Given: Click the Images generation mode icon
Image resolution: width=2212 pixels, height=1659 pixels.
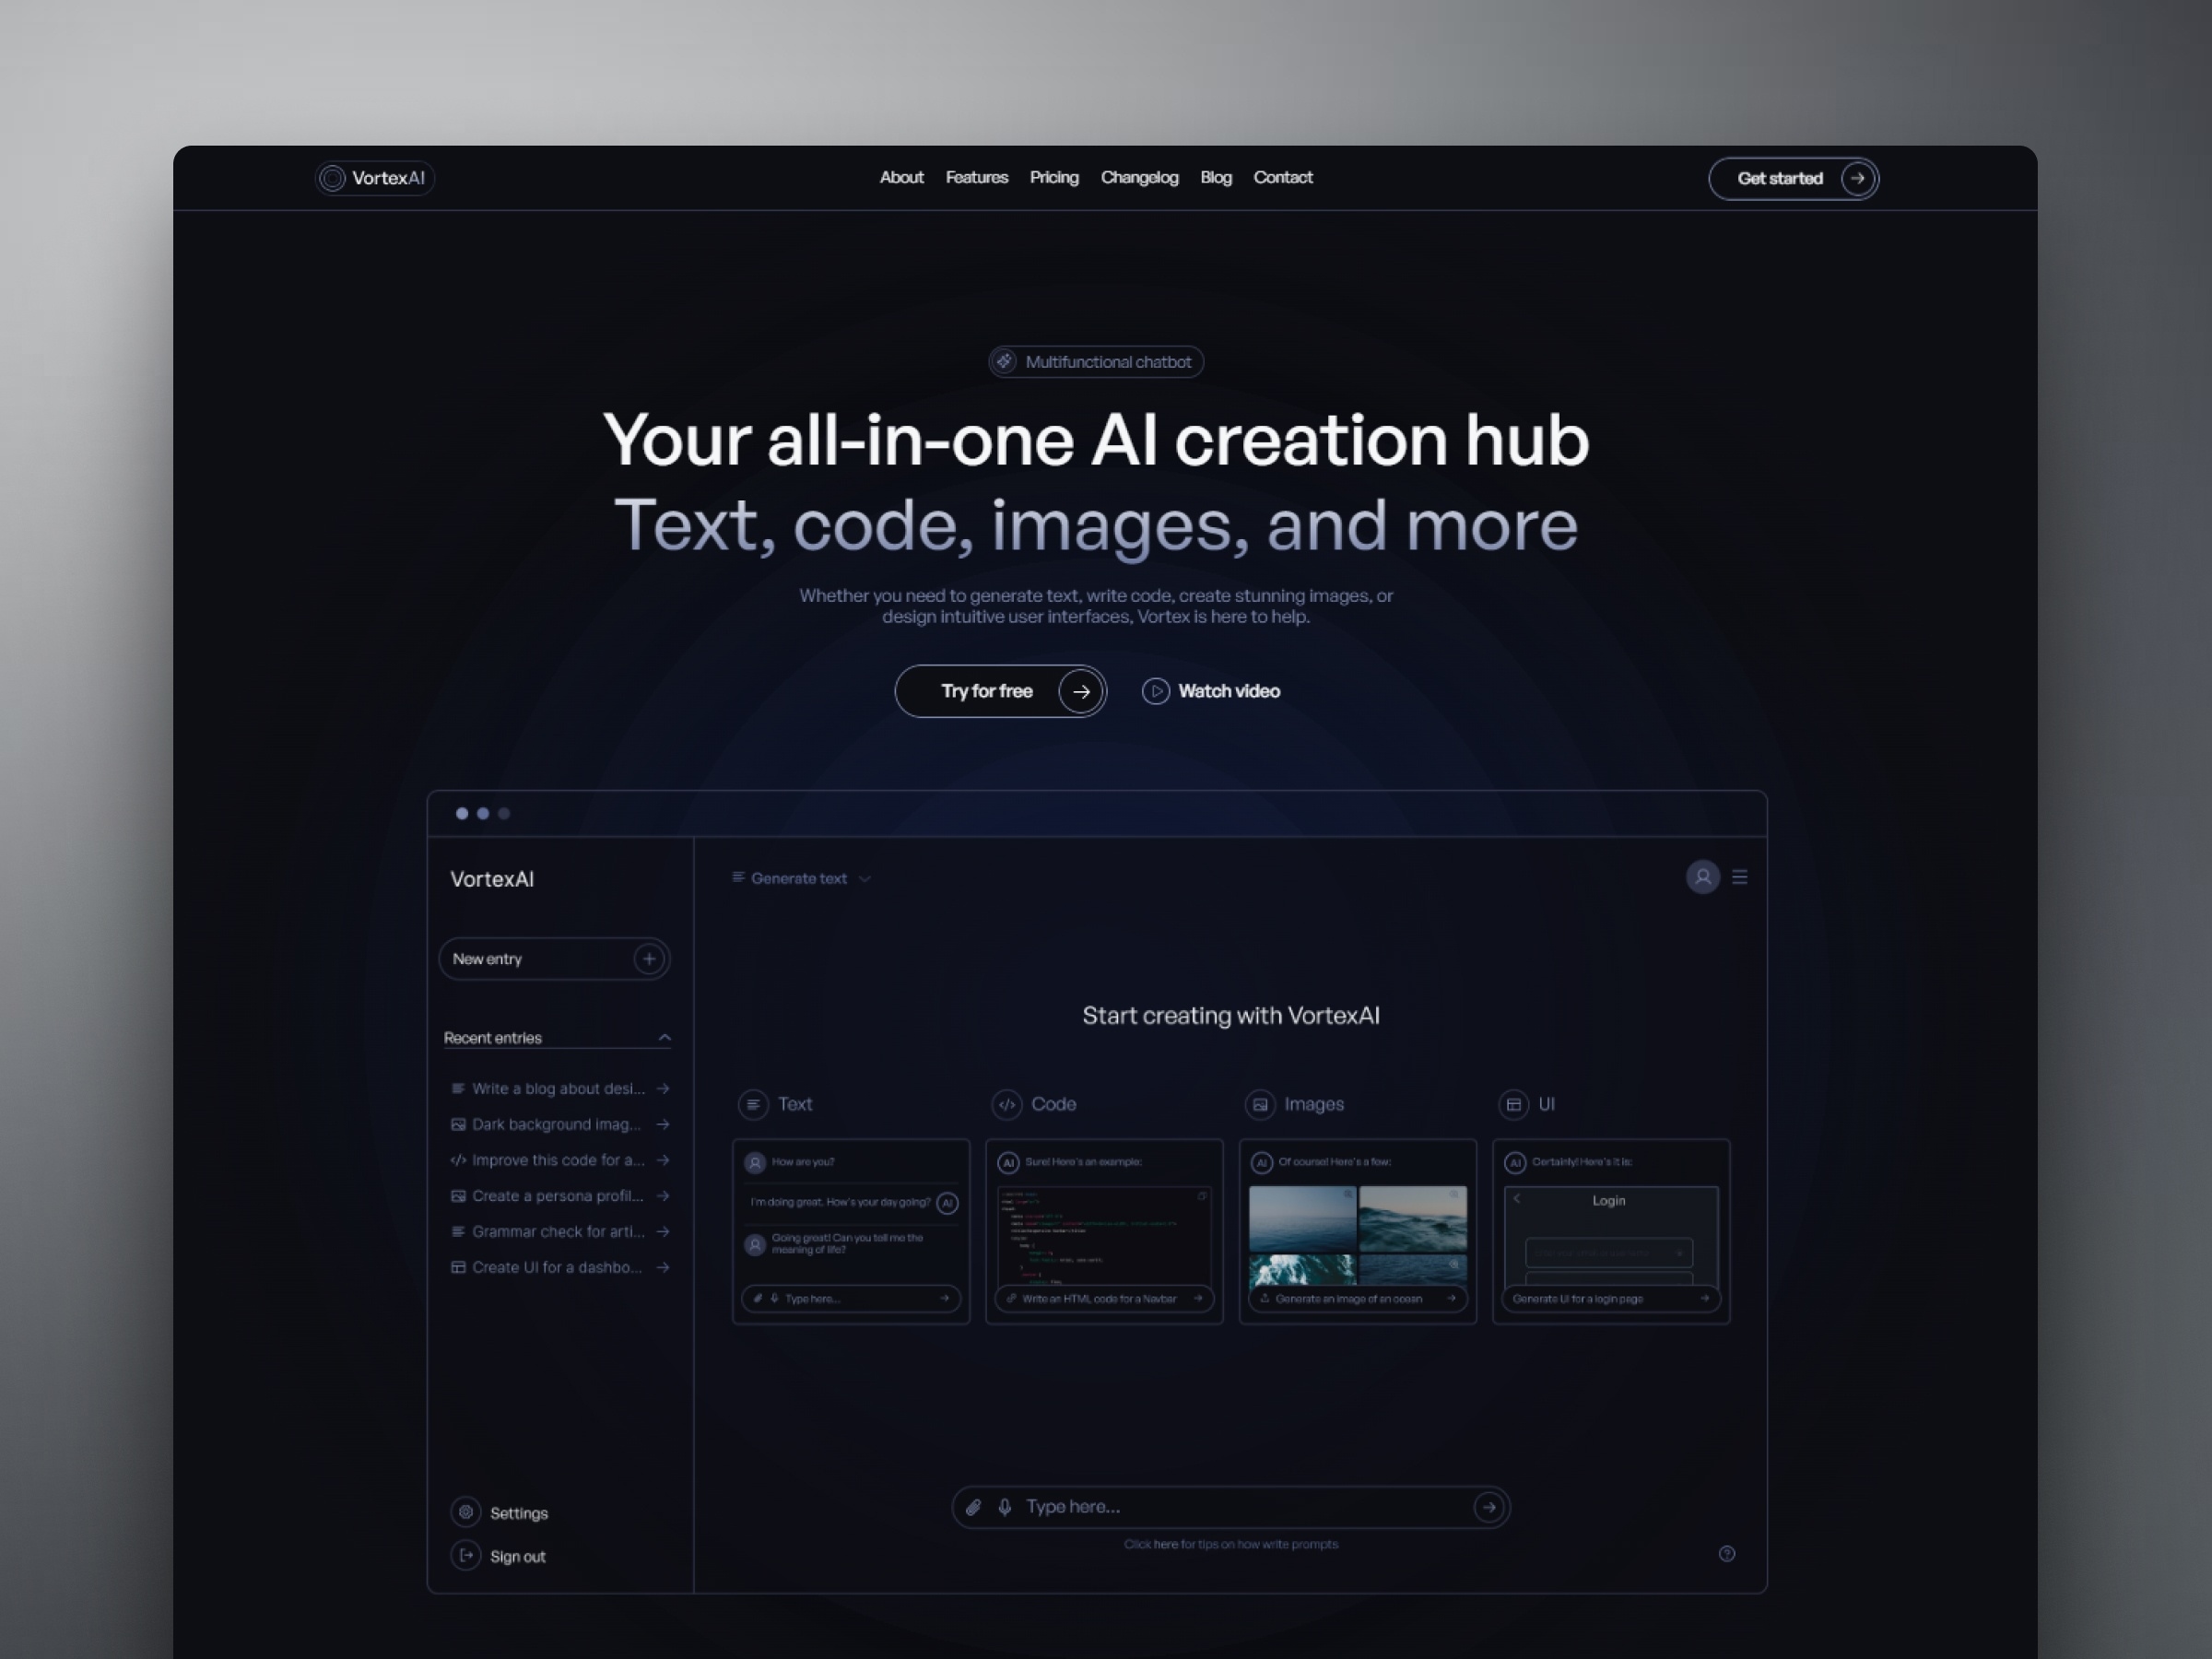Looking at the screenshot, I should tap(1261, 1103).
